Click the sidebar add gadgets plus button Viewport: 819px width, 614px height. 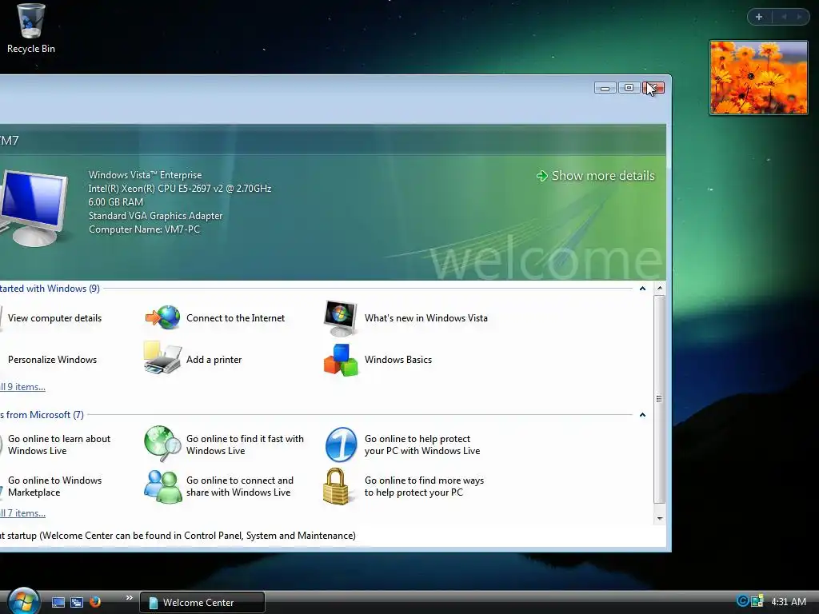pos(759,17)
